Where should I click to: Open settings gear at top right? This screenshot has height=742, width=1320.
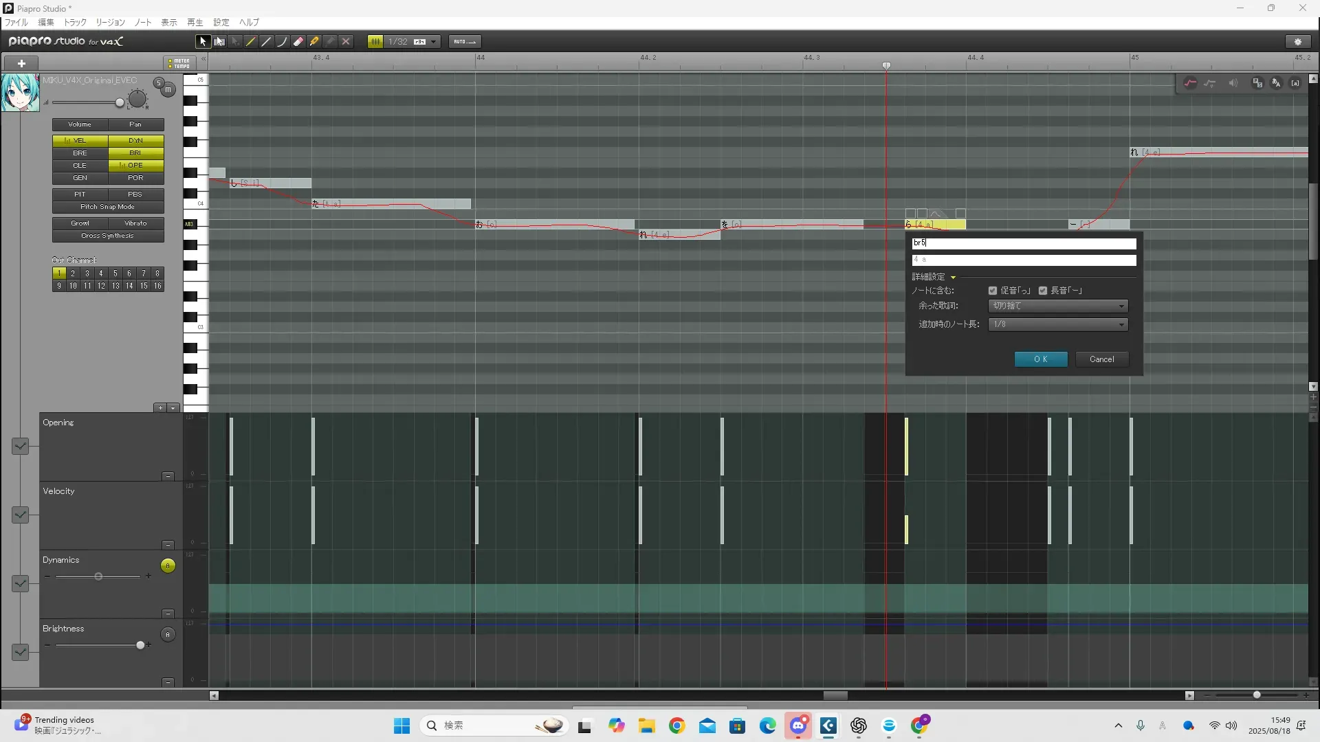(1298, 42)
